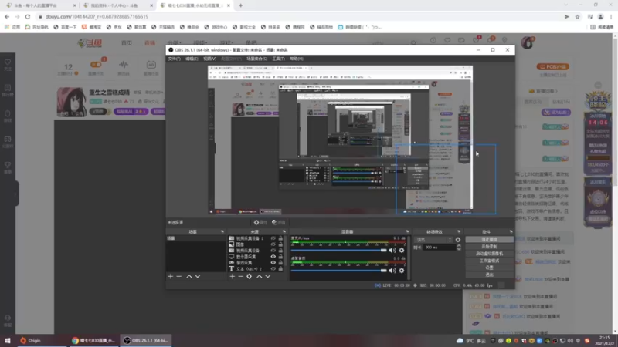618x347 pixels.
Task: Switch to first Chrome tab 斗鱼
Action: tap(39, 5)
